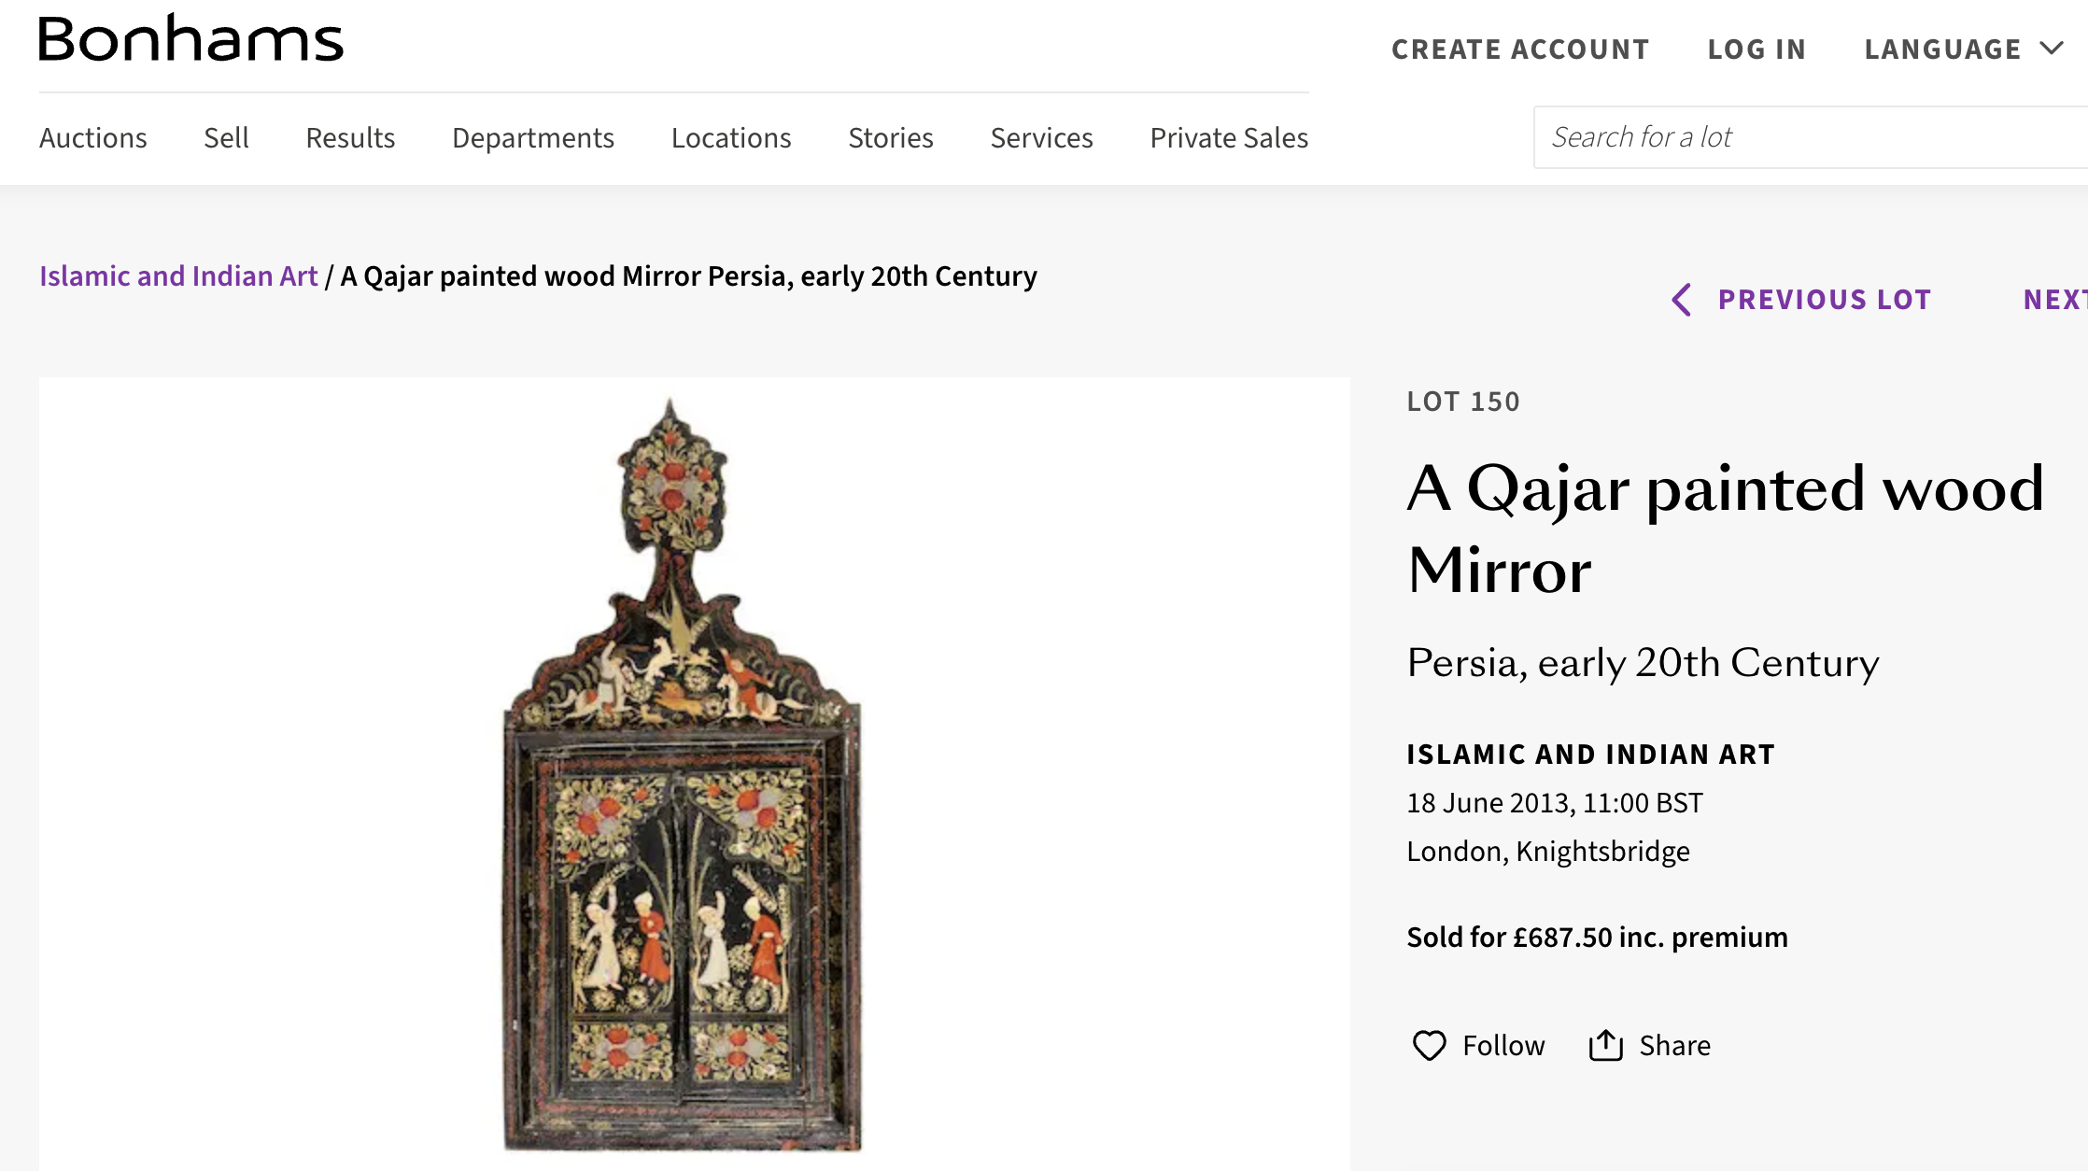Go to the Next Lot
This screenshot has height=1171, width=2088.
2054,300
